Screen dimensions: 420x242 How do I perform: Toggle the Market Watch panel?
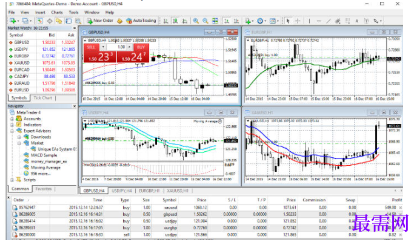pos(39,21)
